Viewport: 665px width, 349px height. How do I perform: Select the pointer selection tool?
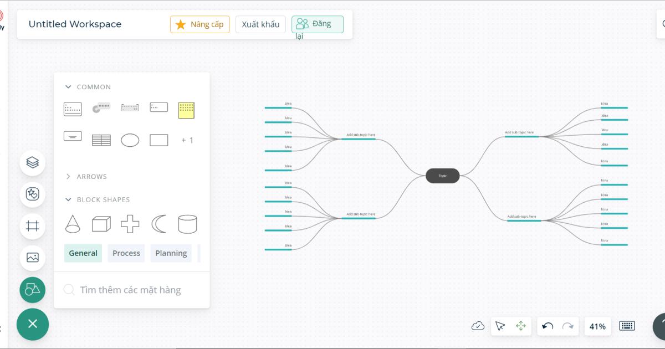pos(500,326)
